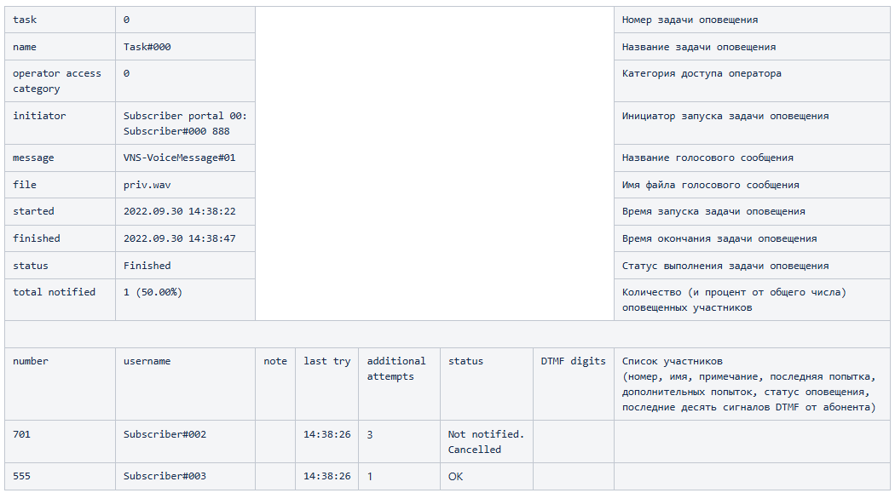
Task: Click the "total notified" row label
Action: point(54,292)
